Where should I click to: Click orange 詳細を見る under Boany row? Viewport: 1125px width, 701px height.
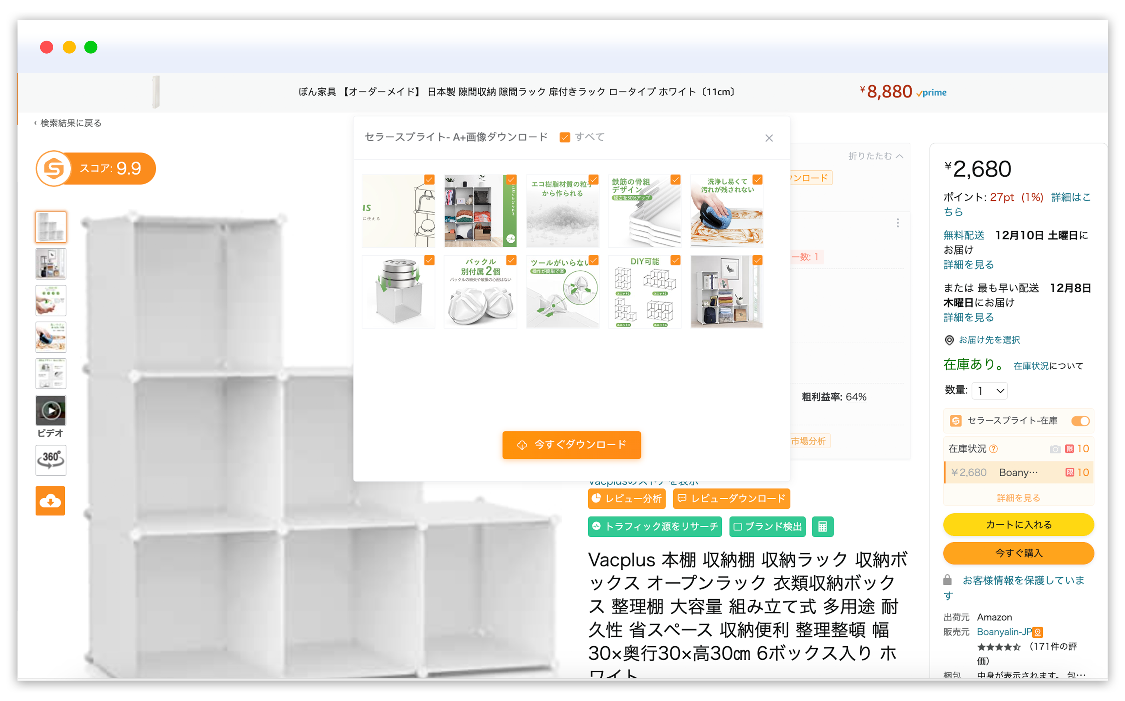(x=1019, y=498)
